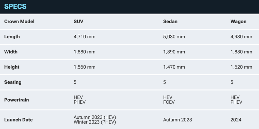
Task: Click the Wagon column header
Action: pyautogui.click(x=238, y=21)
